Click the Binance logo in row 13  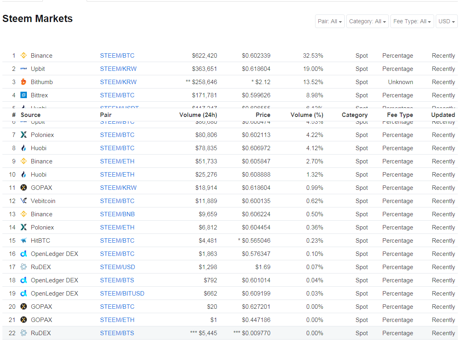click(24, 214)
